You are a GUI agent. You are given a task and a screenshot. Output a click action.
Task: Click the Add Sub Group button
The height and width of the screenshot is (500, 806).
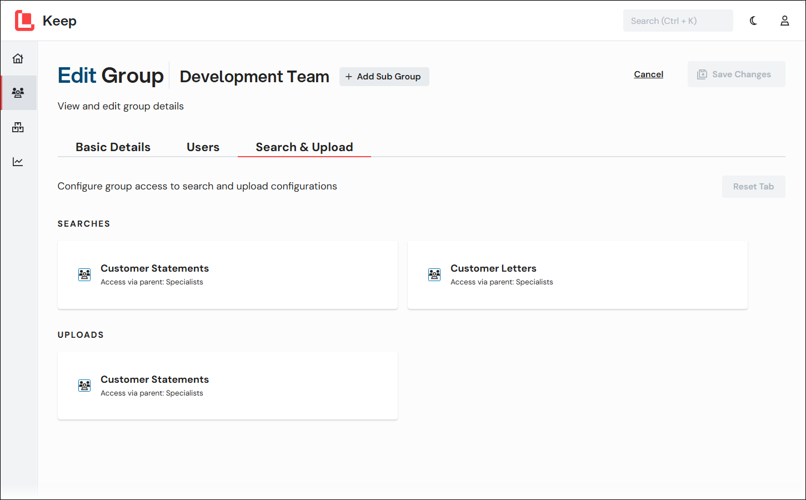pyautogui.click(x=384, y=77)
